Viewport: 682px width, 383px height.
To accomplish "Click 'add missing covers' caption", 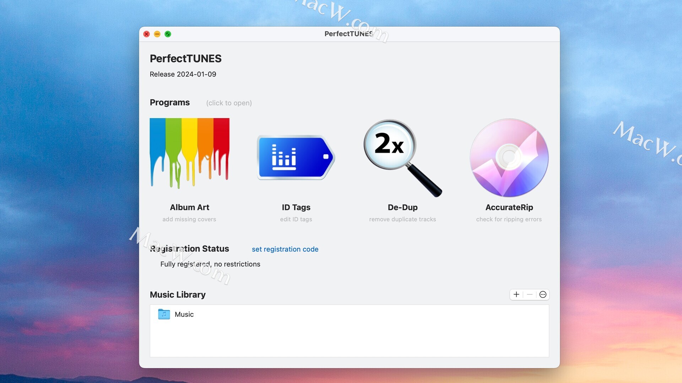I will pos(189,219).
